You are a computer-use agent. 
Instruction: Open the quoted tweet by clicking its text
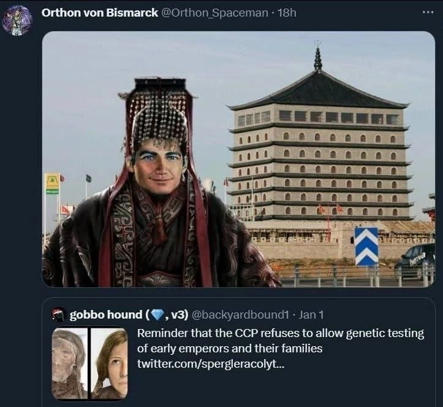(281, 341)
